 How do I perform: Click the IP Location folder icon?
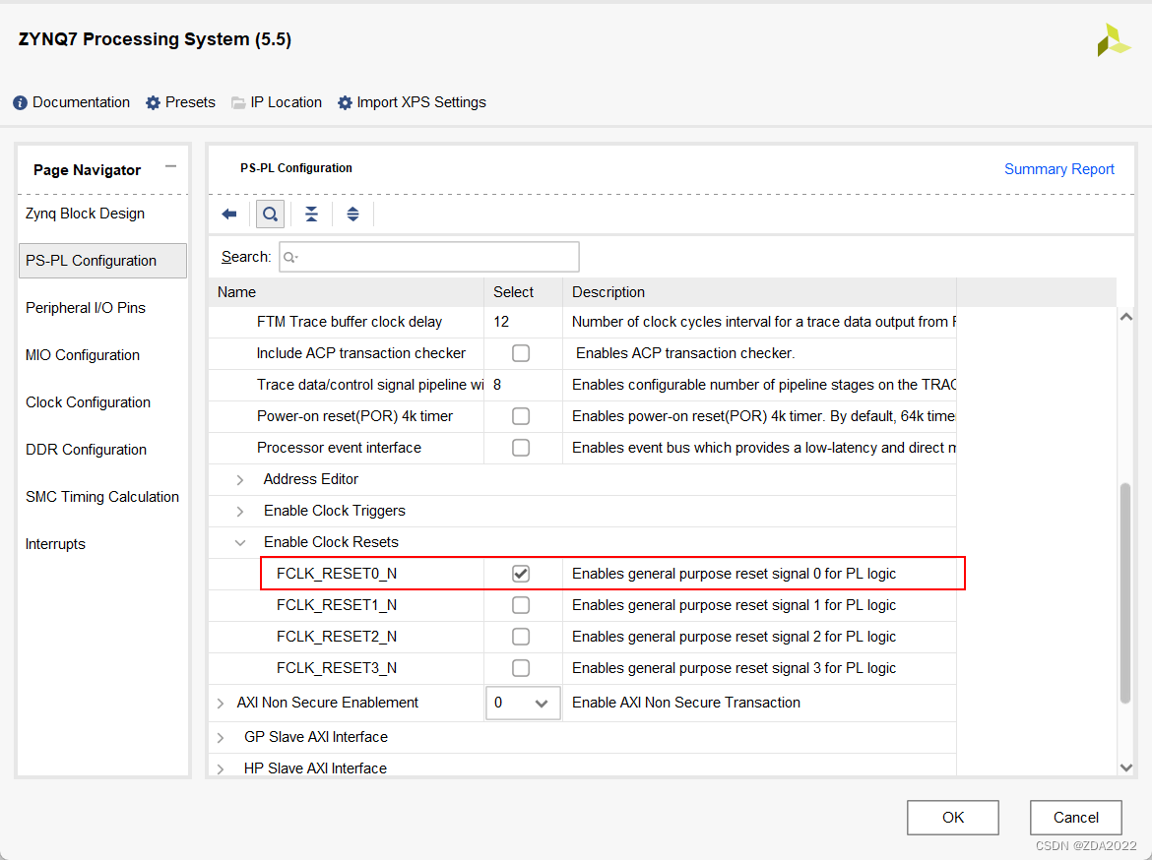[x=238, y=102]
